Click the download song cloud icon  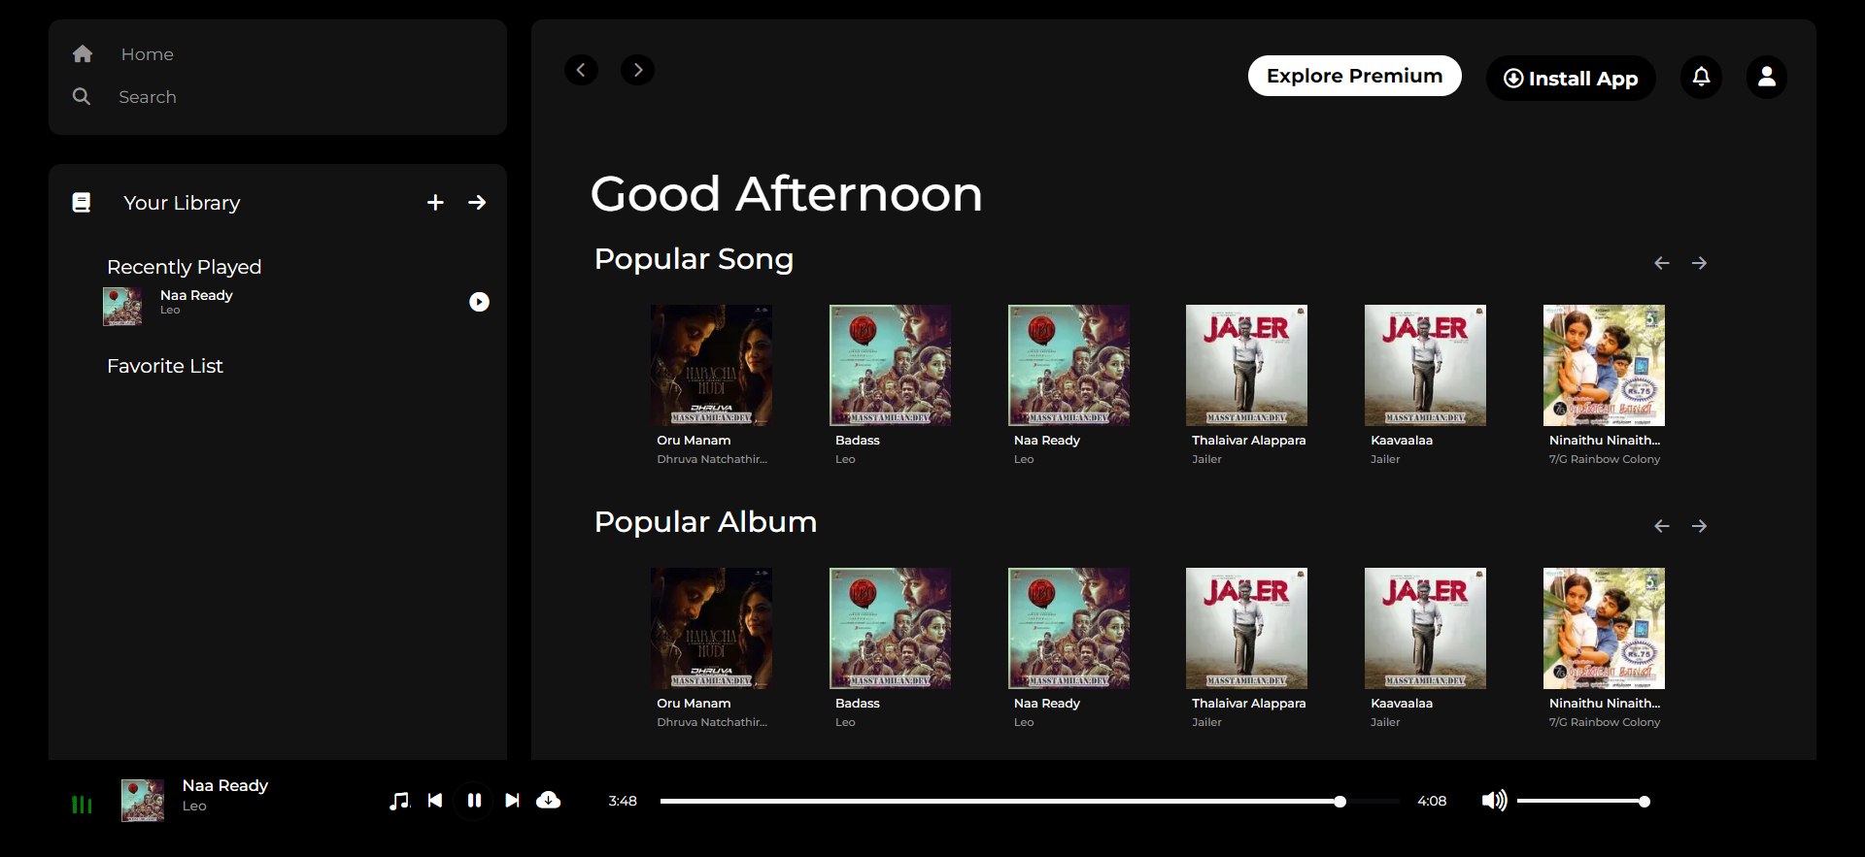[549, 800]
